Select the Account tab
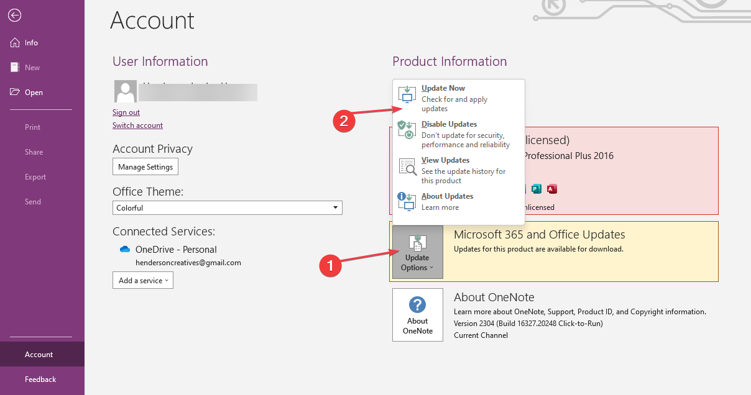Image resolution: width=751 pixels, height=395 pixels. coord(42,355)
